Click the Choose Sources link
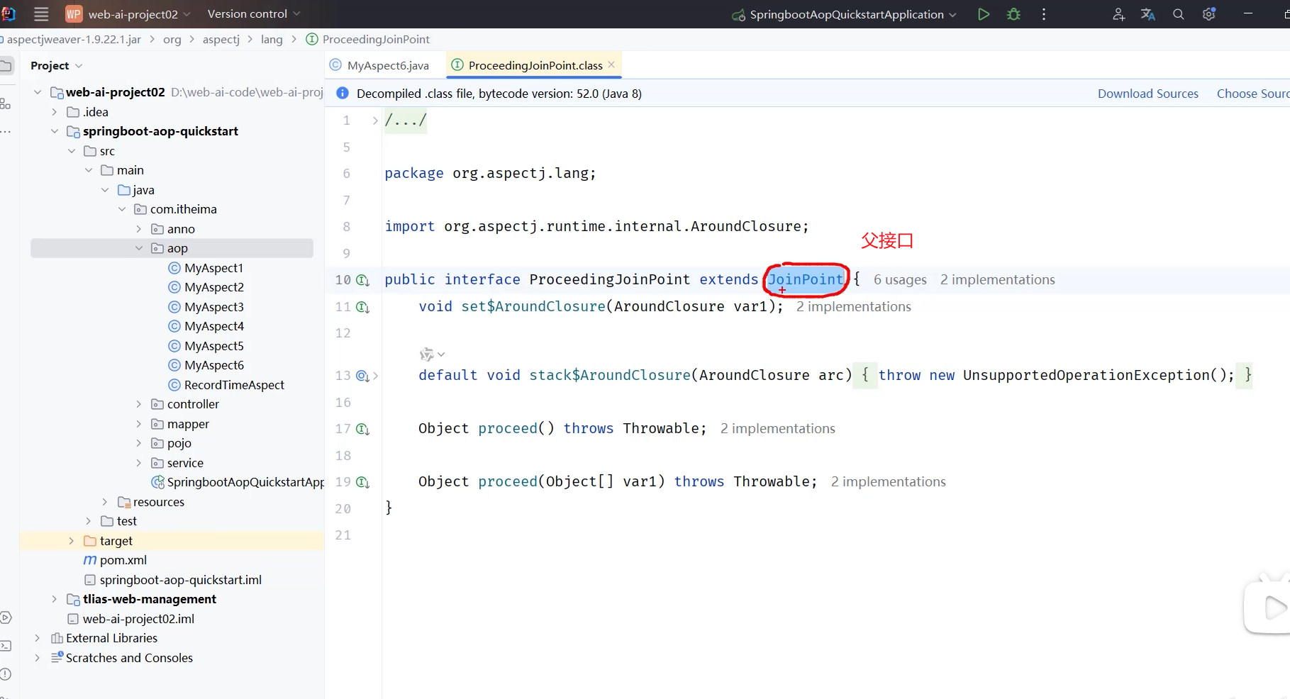 pyautogui.click(x=1253, y=94)
